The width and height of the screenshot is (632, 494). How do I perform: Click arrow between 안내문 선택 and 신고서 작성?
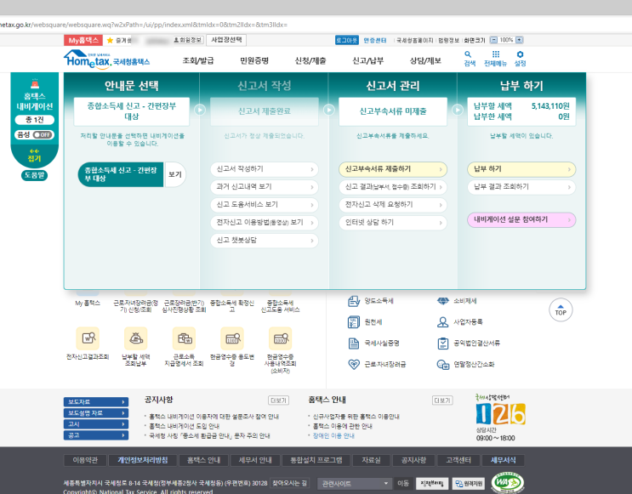pyautogui.click(x=200, y=110)
